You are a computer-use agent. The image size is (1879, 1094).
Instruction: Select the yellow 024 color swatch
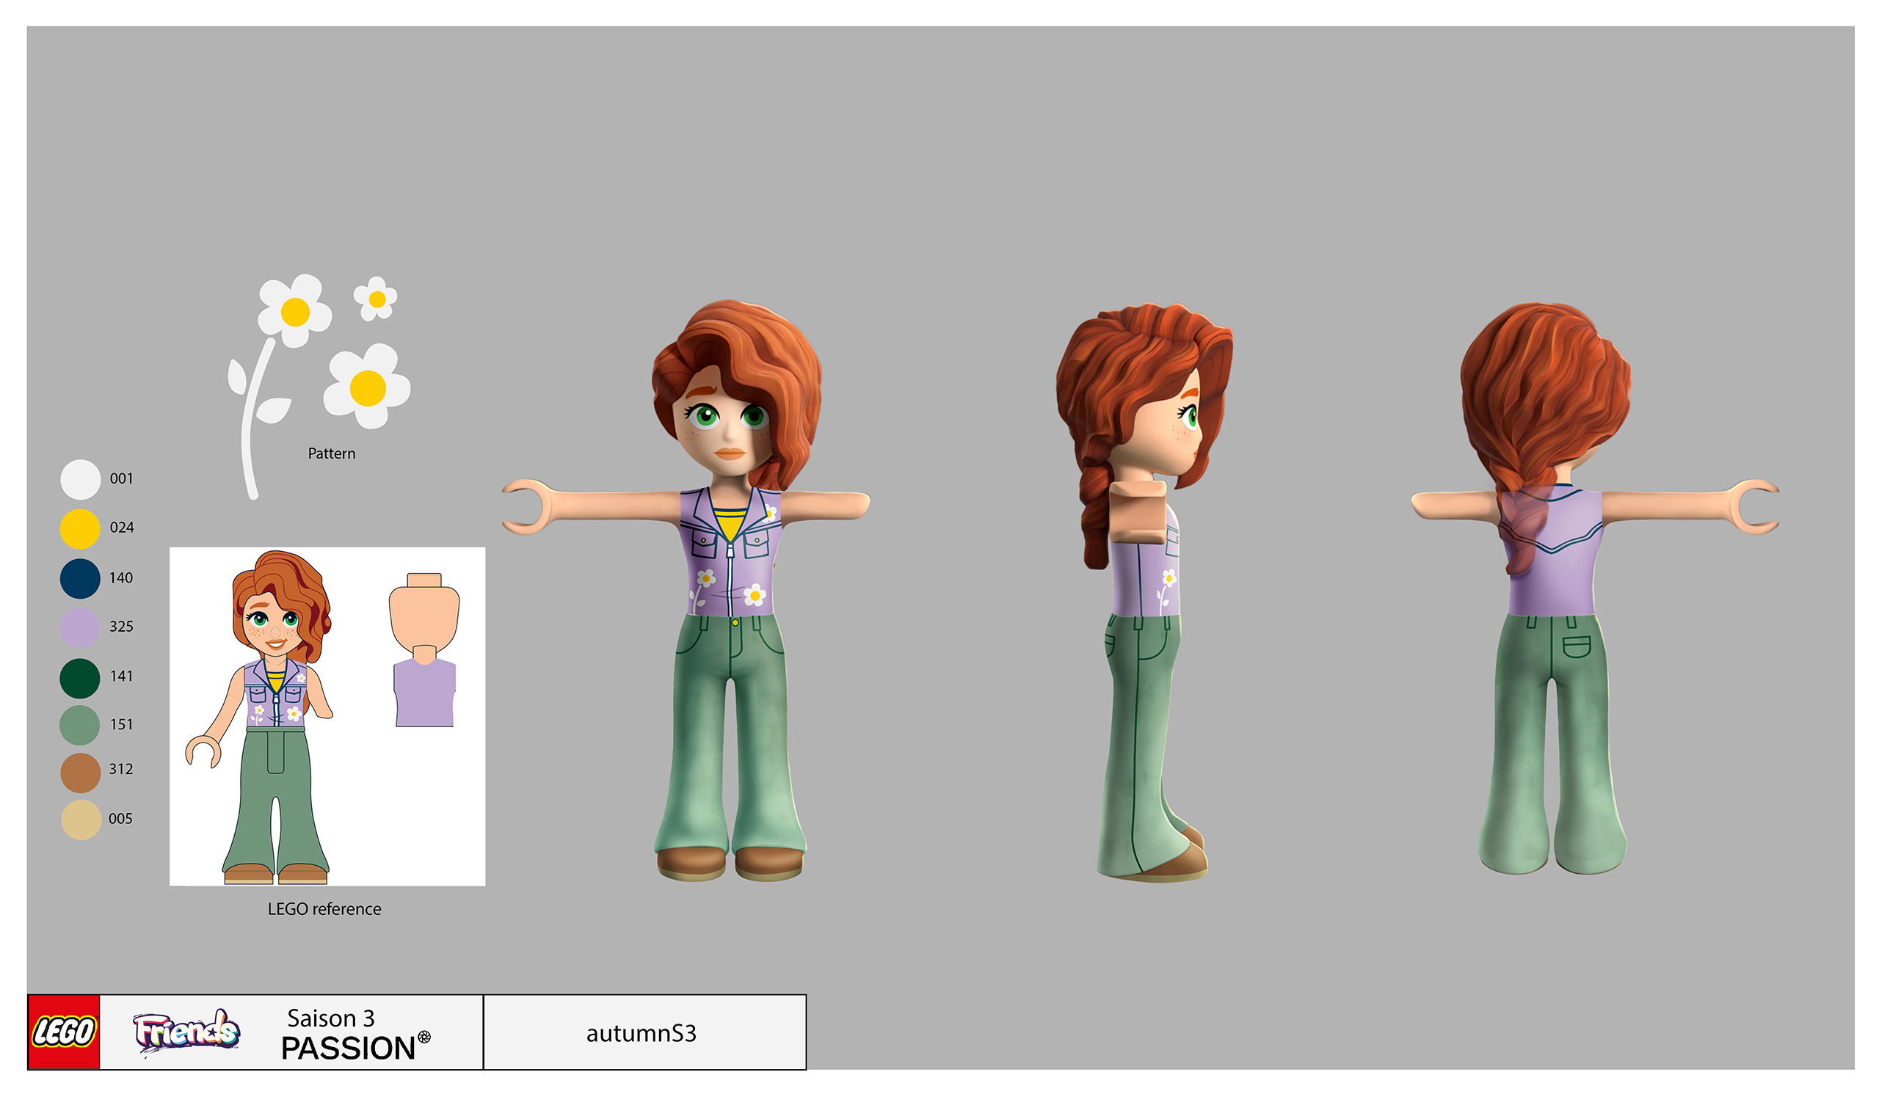(x=80, y=529)
